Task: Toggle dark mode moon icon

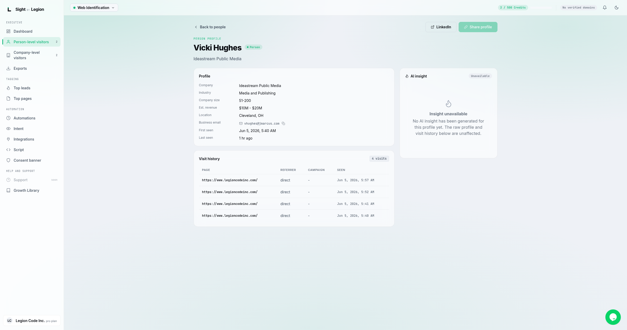Action: pyautogui.click(x=616, y=8)
